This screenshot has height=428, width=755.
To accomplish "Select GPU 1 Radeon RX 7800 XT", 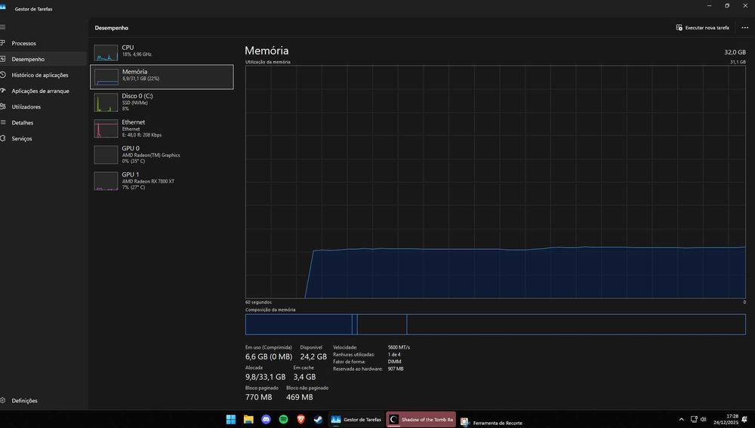I will pos(162,181).
